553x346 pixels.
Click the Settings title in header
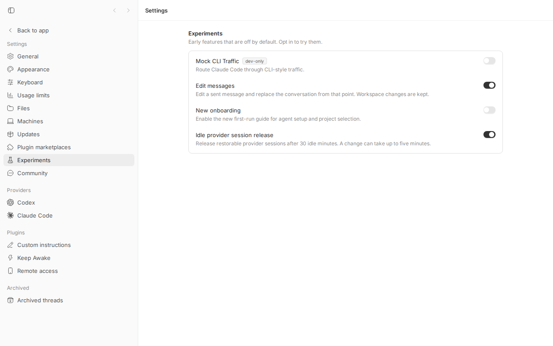[x=156, y=10]
